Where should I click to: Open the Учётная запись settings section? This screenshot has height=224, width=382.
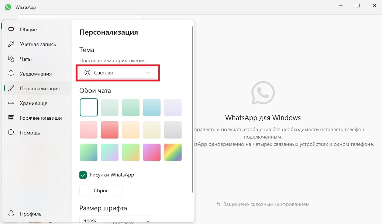(37, 44)
